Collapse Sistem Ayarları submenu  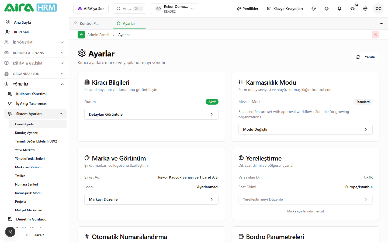[35, 114]
